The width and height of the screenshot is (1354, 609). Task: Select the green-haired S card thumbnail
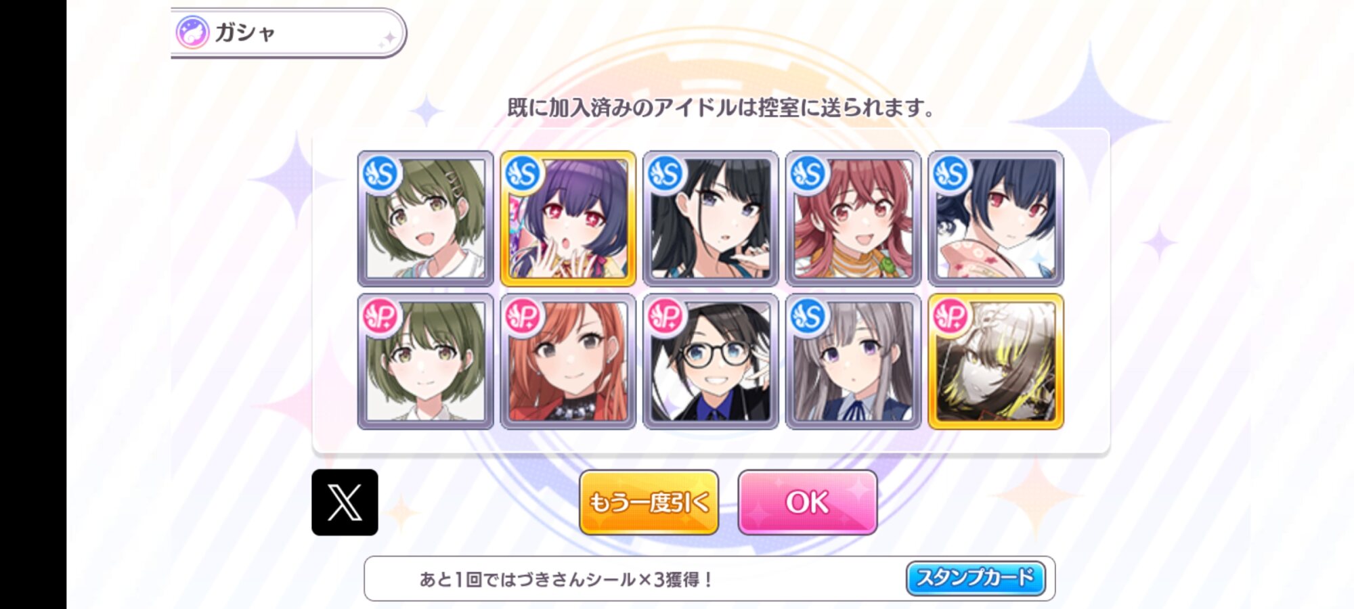click(425, 219)
